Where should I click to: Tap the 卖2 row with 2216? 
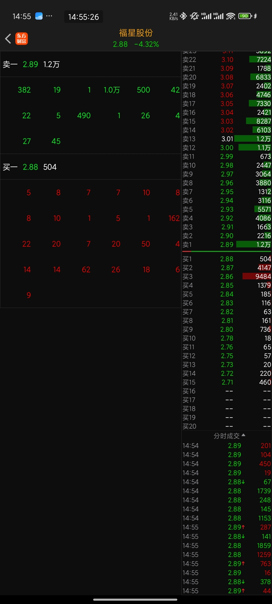[x=227, y=236]
